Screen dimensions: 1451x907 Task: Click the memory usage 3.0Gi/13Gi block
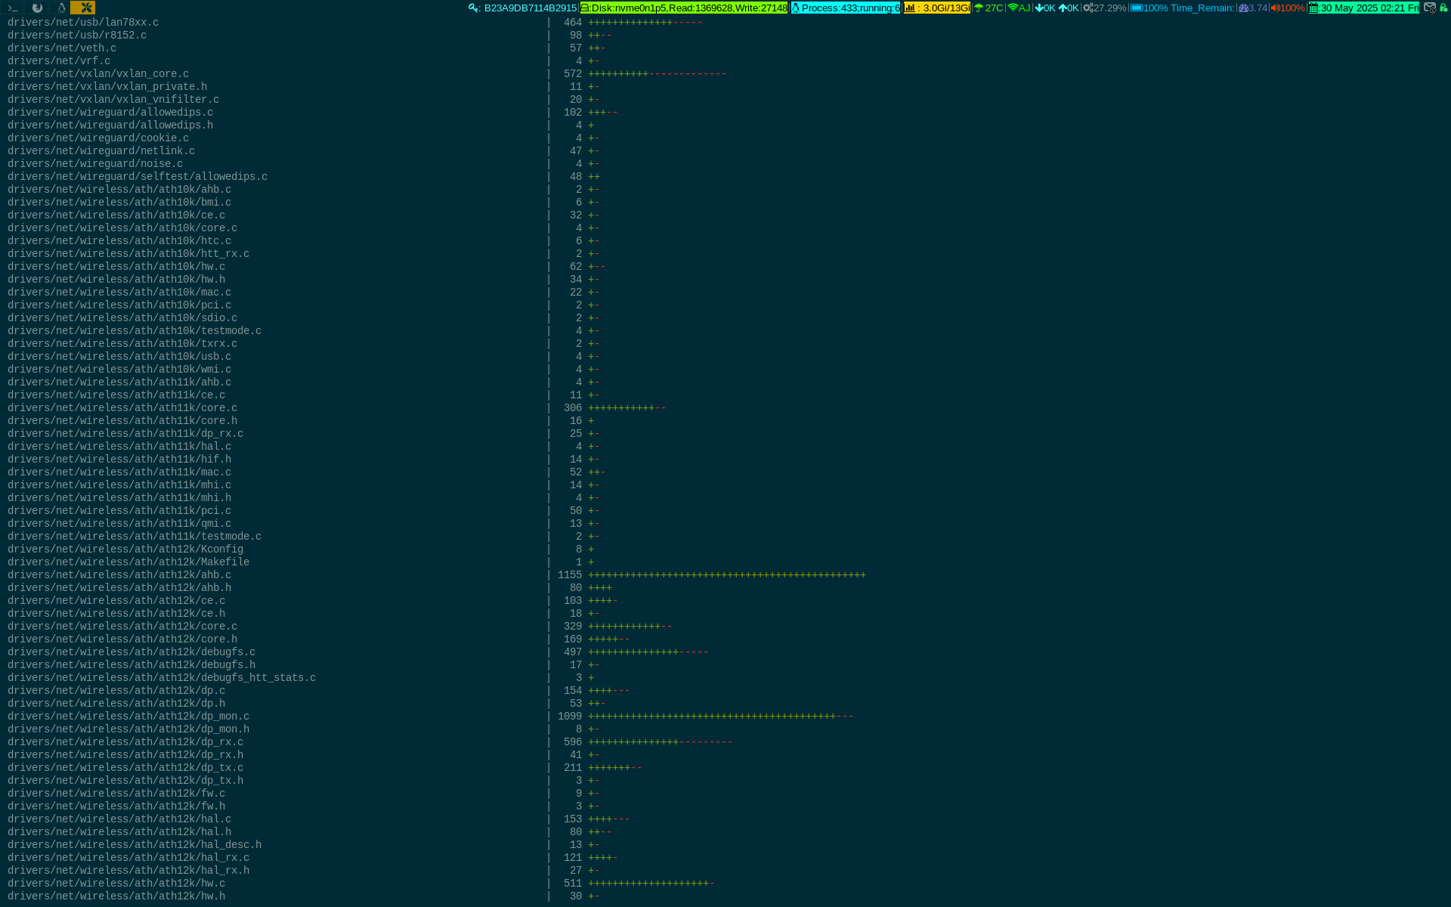pos(937,8)
